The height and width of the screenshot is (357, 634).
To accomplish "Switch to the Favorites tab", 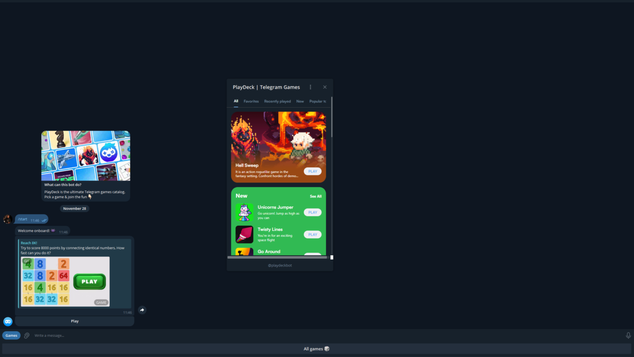I will coord(251,101).
